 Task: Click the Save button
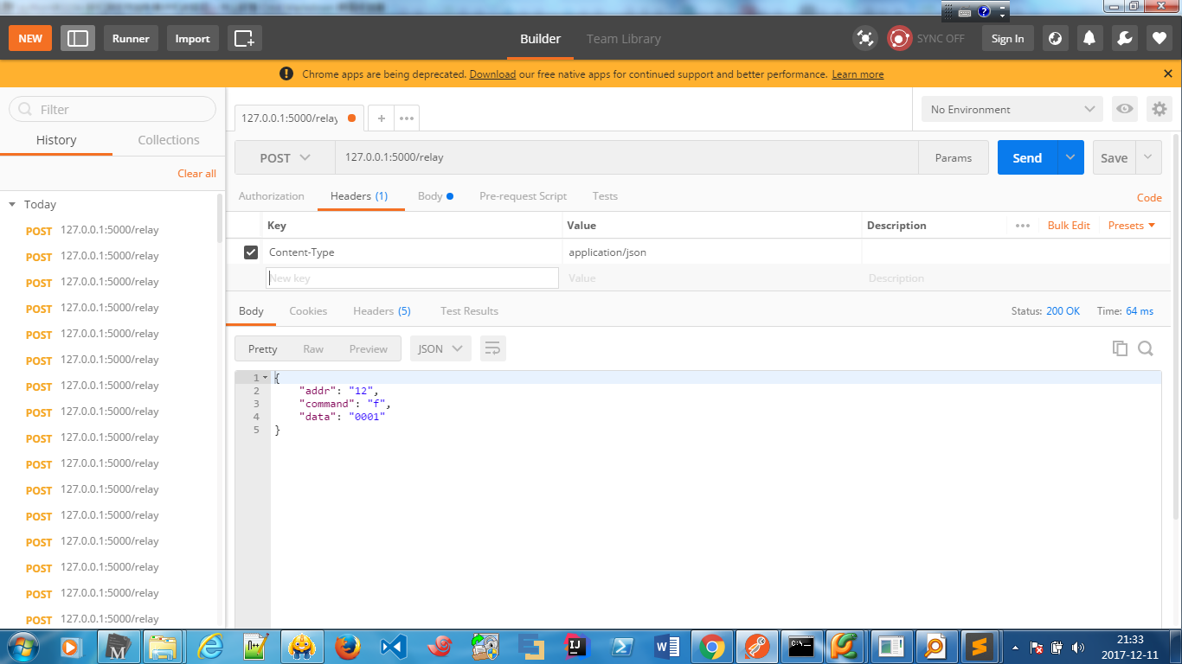point(1114,157)
